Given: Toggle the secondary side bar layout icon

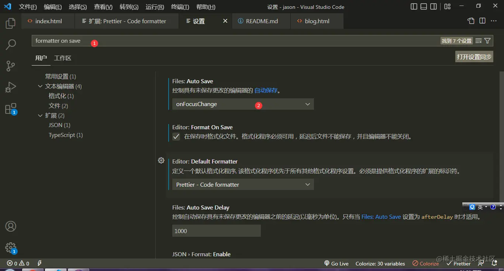Looking at the screenshot, I should 434,7.
